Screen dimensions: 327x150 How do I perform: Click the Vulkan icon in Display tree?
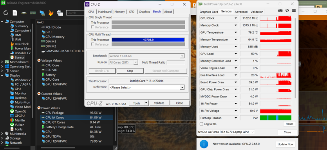tap(12, 125)
